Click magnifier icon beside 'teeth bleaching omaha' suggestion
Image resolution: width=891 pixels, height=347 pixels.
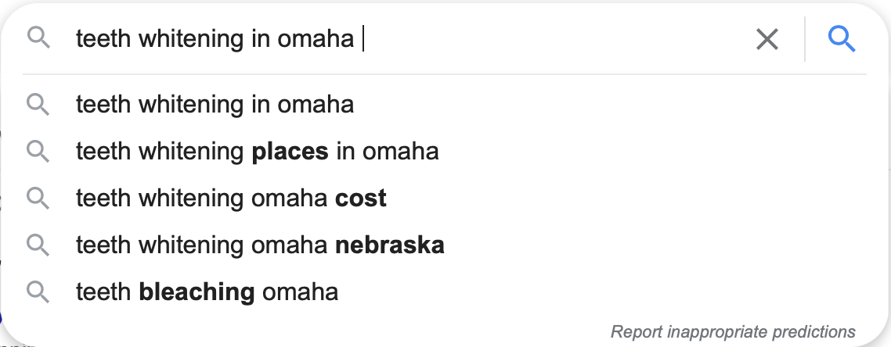[38, 292]
